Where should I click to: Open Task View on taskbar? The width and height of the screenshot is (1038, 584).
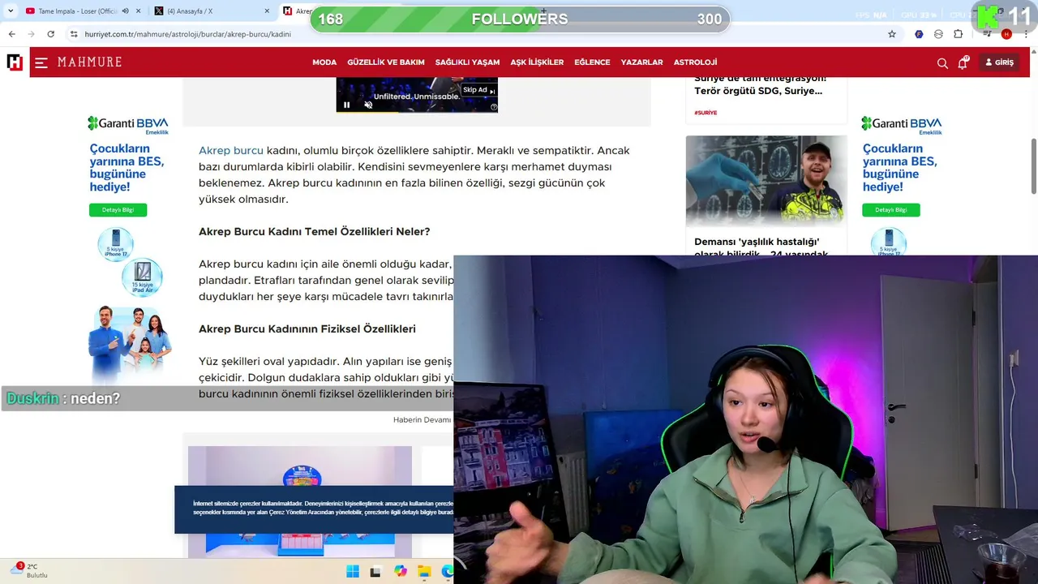(x=375, y=571)
